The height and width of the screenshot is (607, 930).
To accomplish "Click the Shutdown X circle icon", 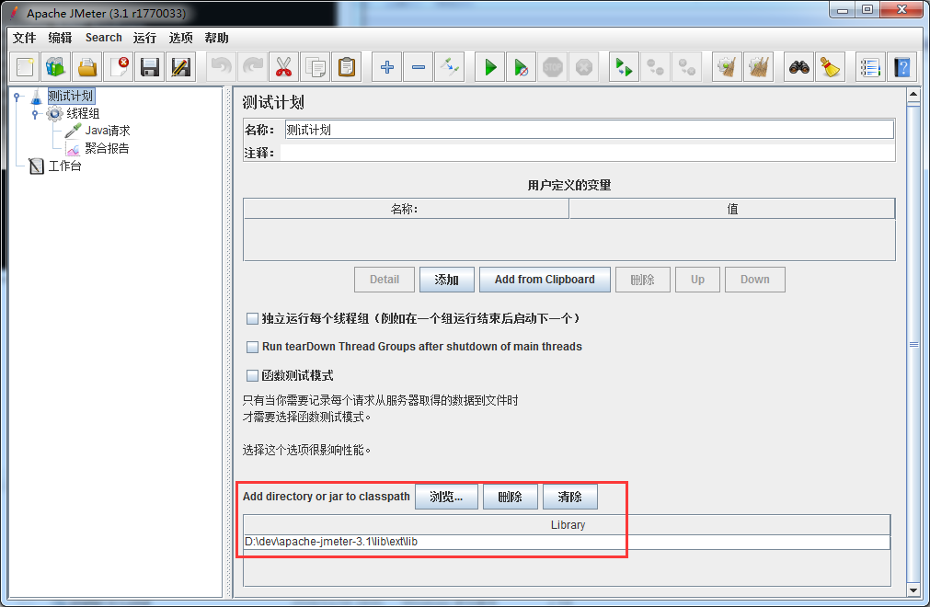I will [584, 67].
